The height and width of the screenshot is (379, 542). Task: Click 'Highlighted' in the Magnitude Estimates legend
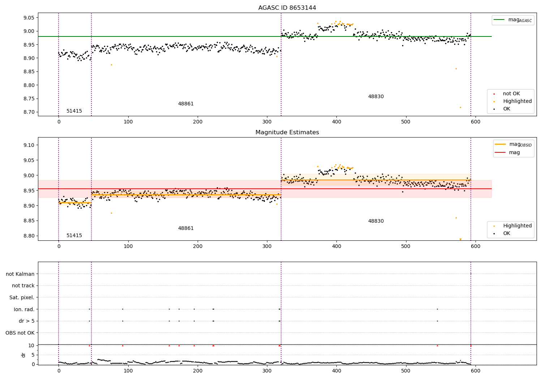517,226
